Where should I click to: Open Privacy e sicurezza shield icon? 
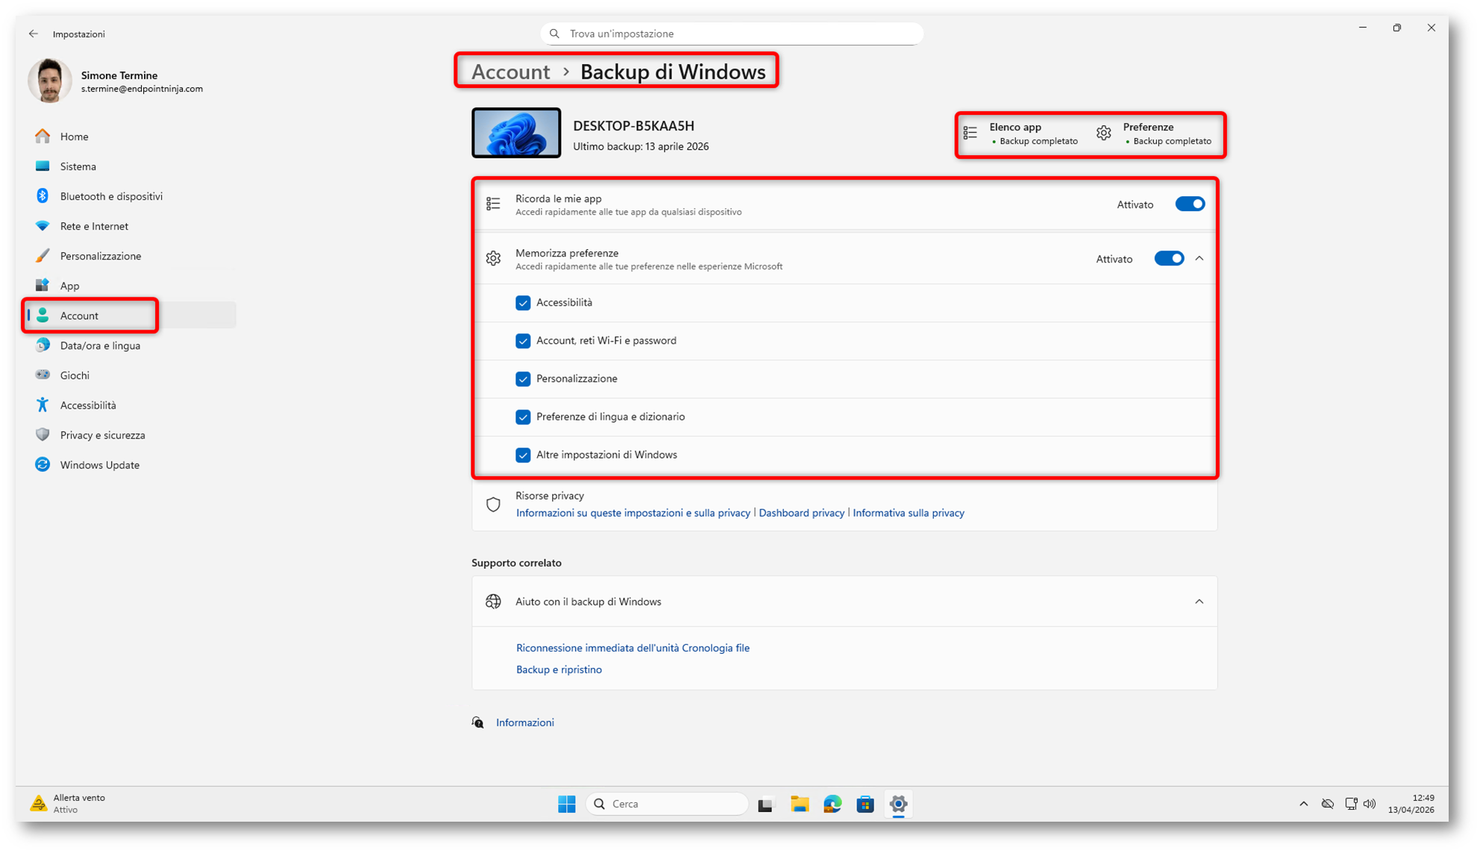coord(43,435)
